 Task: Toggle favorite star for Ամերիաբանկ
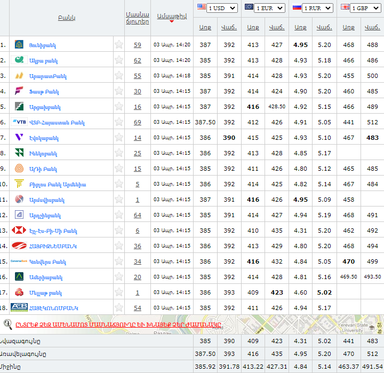click(x=119, y=277)
